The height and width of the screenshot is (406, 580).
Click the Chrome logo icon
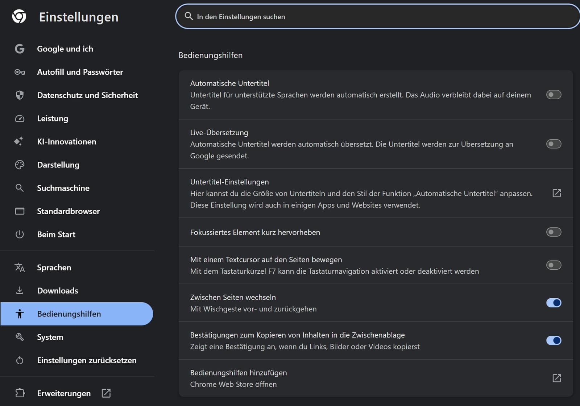[19, 16]
